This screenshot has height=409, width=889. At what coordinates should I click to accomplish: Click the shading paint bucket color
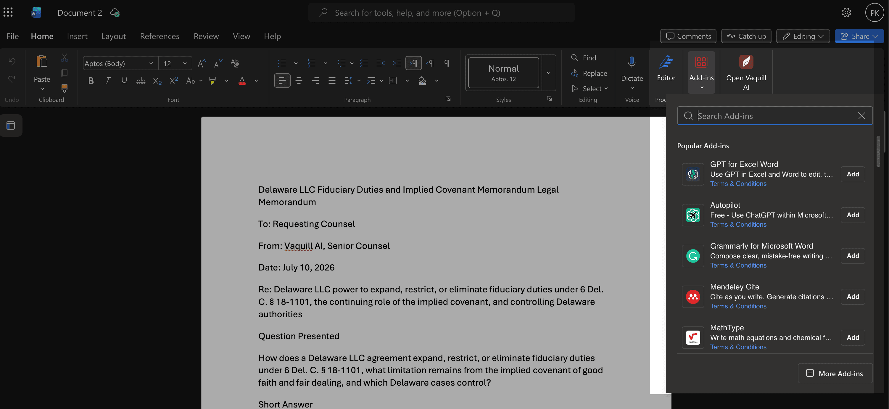[x=422, y=81]
